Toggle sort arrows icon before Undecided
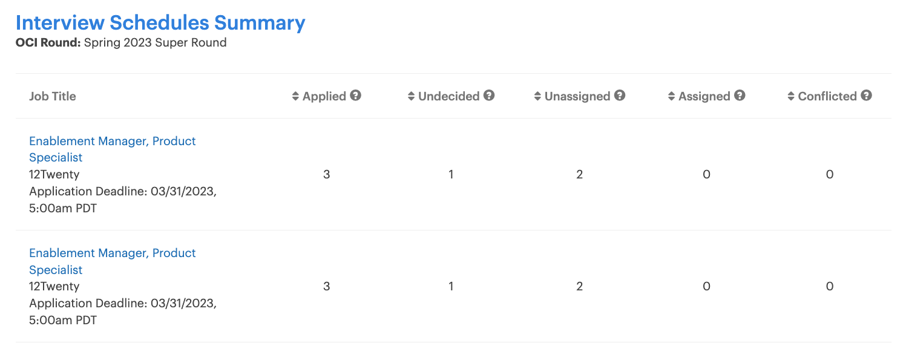This screenshot has height=343, width=906. (411, 96)
